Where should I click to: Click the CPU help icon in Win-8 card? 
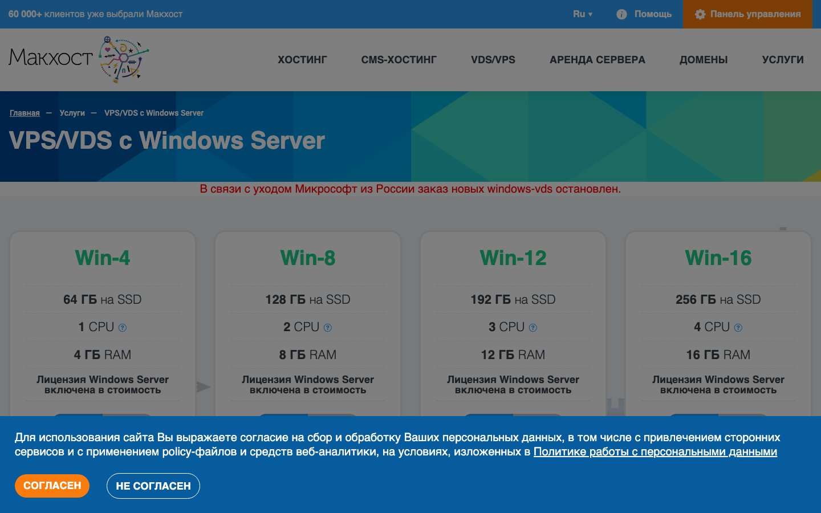tap(327, 328)
